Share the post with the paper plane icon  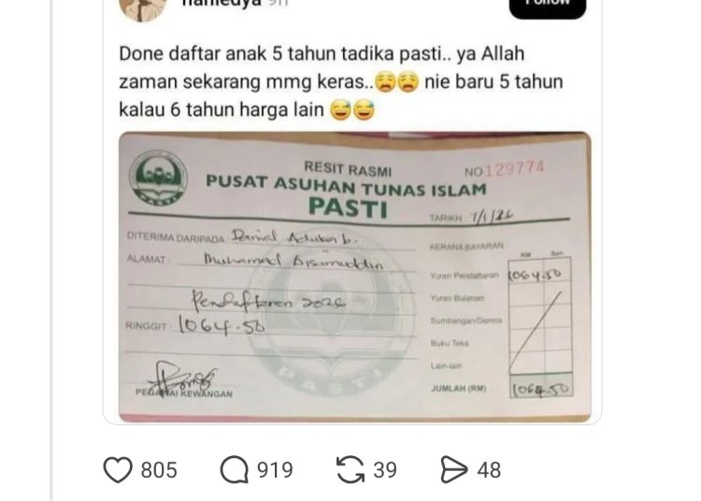[x=453, y=470]
